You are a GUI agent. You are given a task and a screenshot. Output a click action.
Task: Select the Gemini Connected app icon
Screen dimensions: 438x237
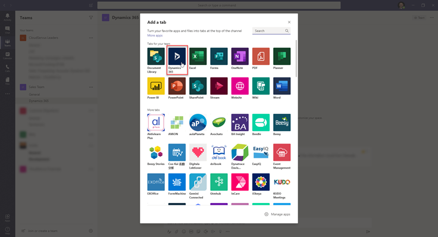pyautogui.click(x=198, y=182)
